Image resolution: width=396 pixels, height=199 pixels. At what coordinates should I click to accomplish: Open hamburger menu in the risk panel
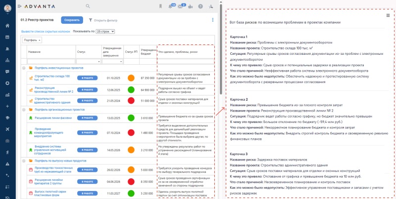(388, 15)
